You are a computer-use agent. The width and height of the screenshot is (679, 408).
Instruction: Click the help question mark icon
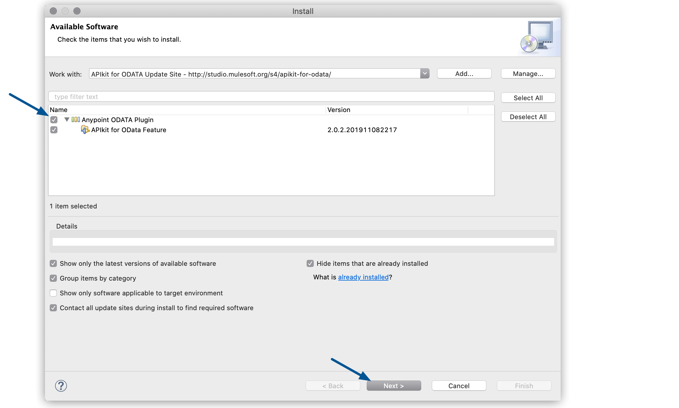coord(61,385)
